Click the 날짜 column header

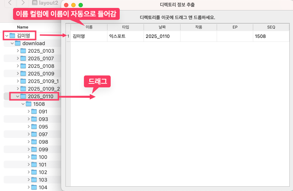coord(162,27)
